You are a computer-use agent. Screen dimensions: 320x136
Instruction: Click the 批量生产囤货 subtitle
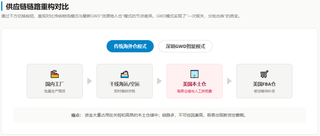coord(55,91)
